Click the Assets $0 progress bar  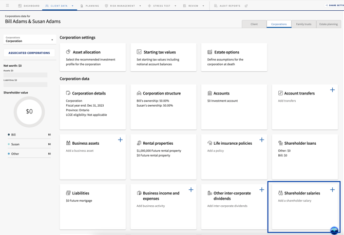pos(26,75)
